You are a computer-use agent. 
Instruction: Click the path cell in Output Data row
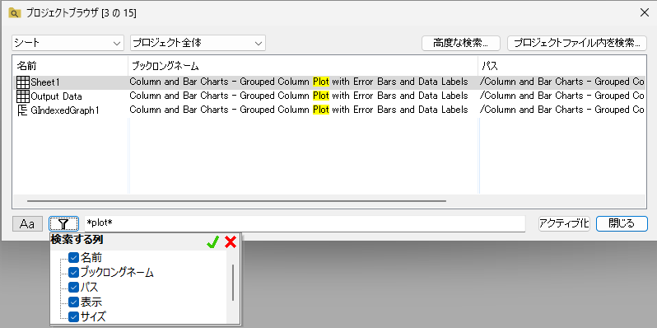click(x=561, y=96)
